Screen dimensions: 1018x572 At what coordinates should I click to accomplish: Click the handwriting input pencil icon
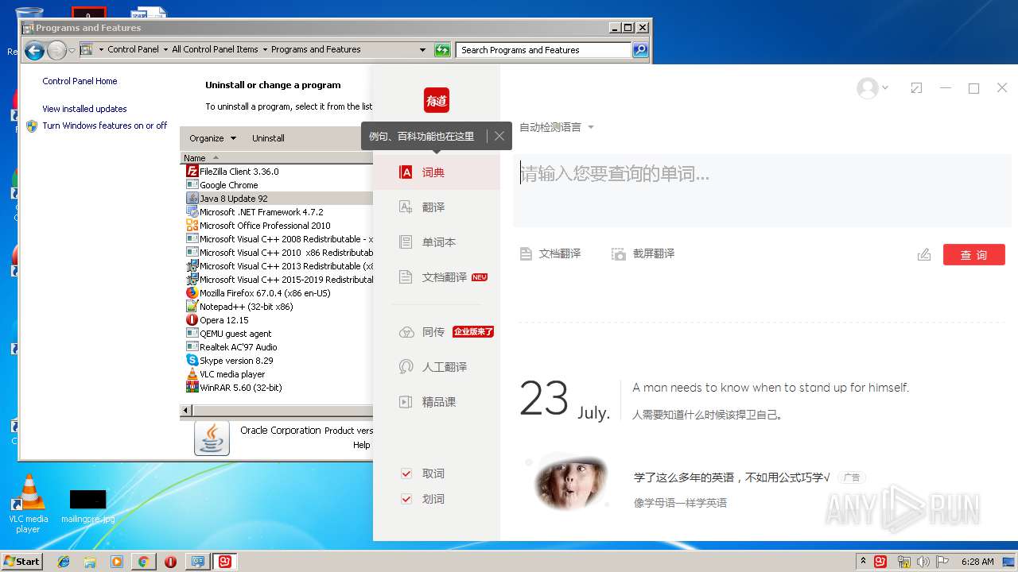coord(923,254)
